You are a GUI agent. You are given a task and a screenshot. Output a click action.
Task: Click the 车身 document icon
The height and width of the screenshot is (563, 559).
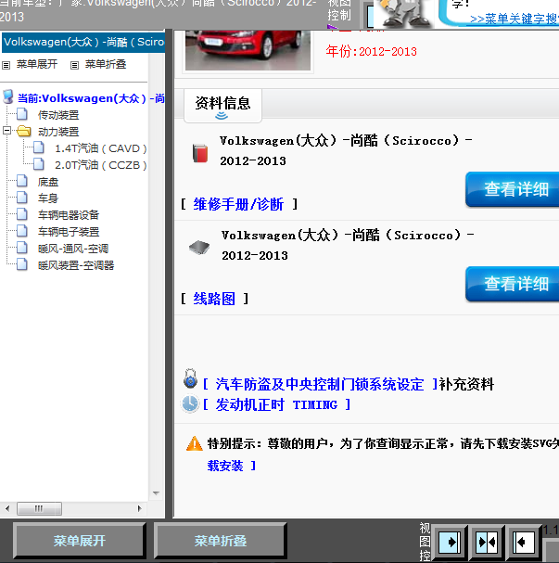[x=22, y=198]
